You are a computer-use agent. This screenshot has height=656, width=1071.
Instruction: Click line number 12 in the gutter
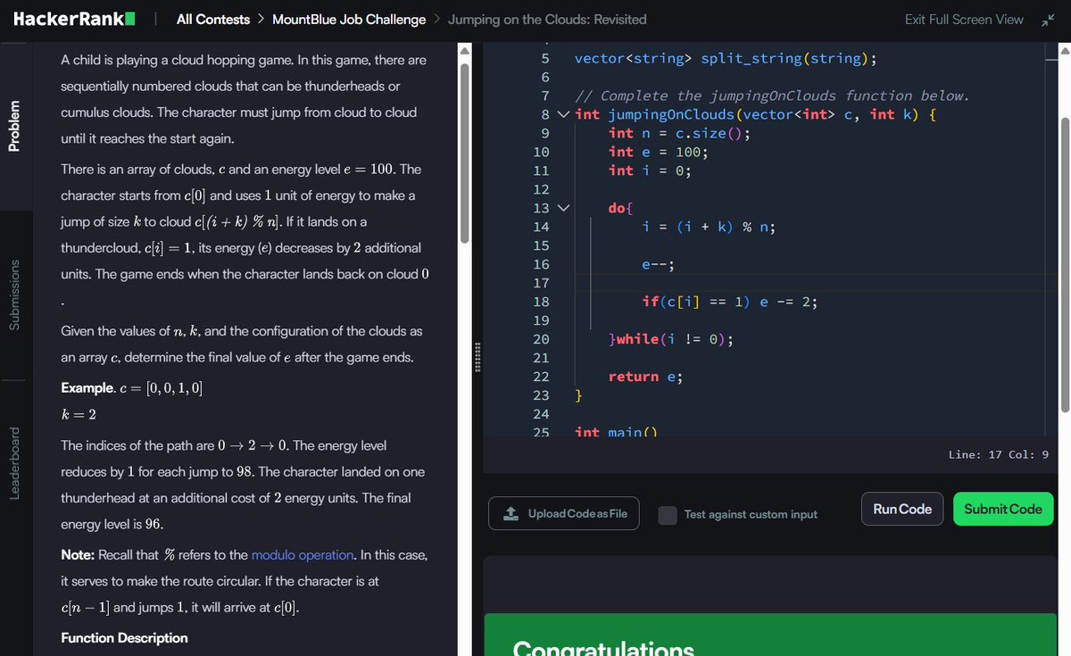(x=540, y=189)
